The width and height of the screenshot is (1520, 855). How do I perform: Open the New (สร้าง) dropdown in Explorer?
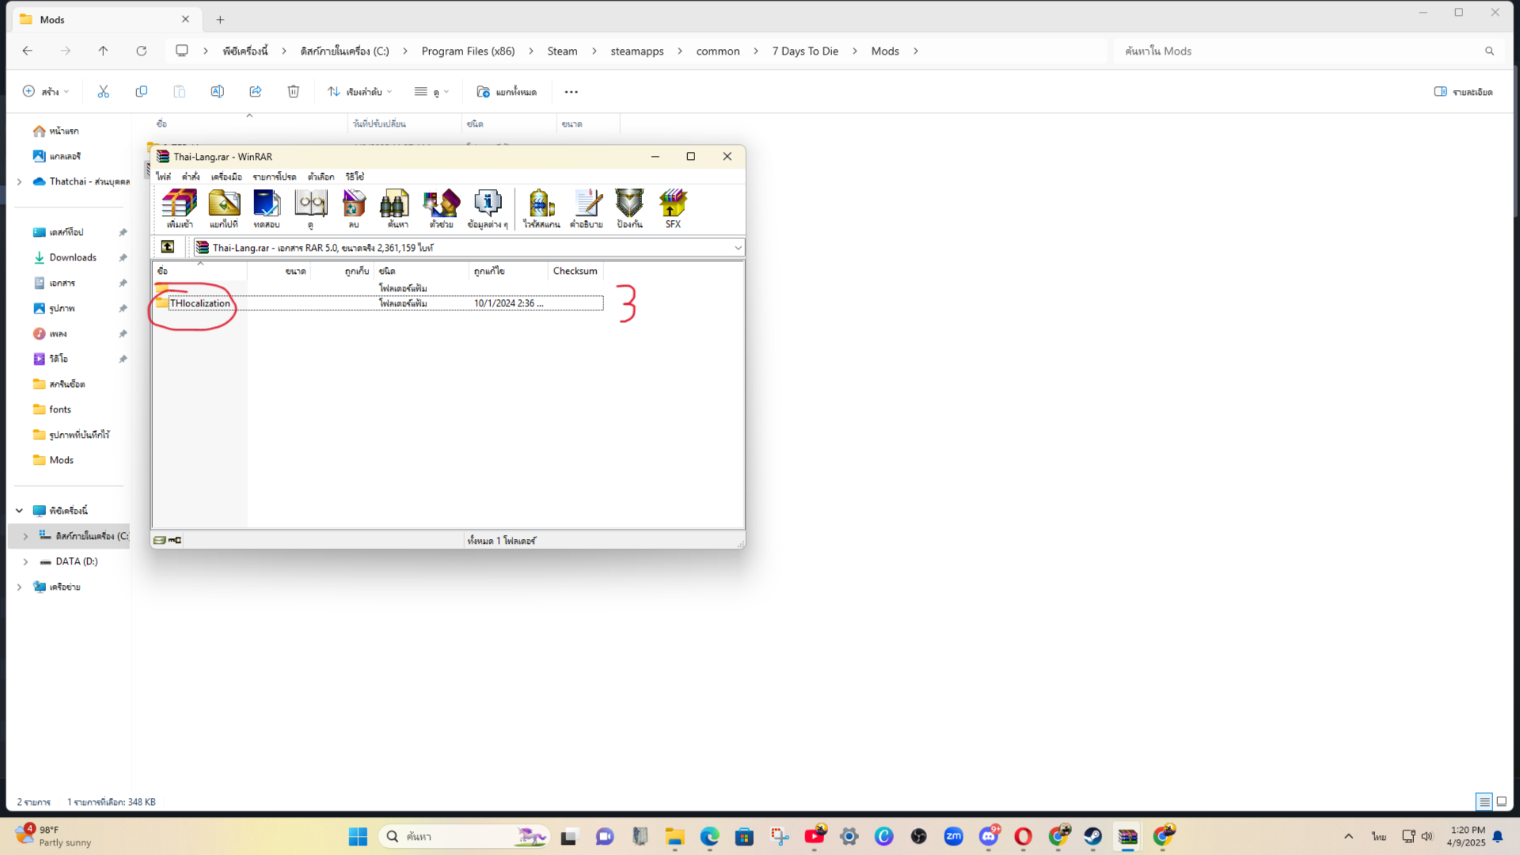pos(45,92)
